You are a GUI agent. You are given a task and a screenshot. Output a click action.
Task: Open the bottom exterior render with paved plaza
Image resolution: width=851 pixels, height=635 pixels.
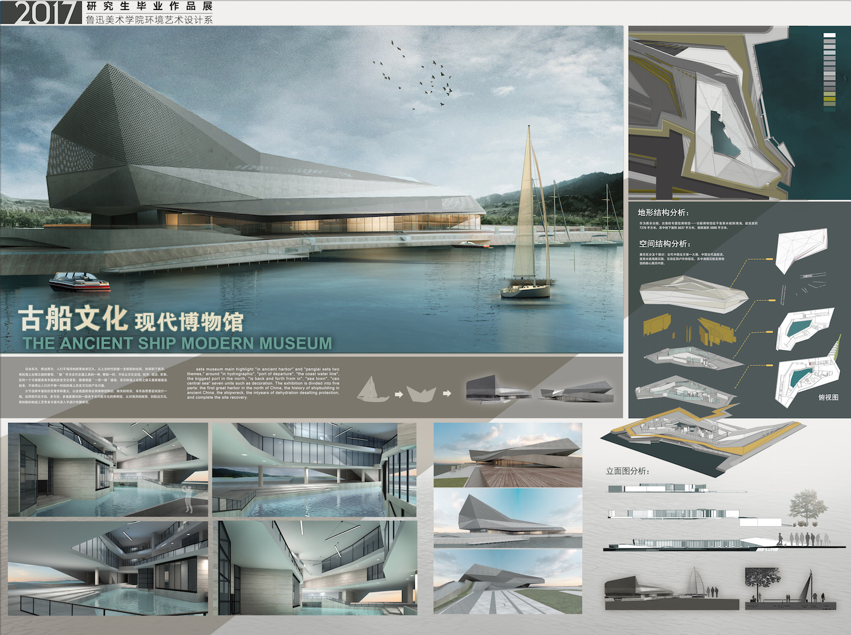coord(508,582)
